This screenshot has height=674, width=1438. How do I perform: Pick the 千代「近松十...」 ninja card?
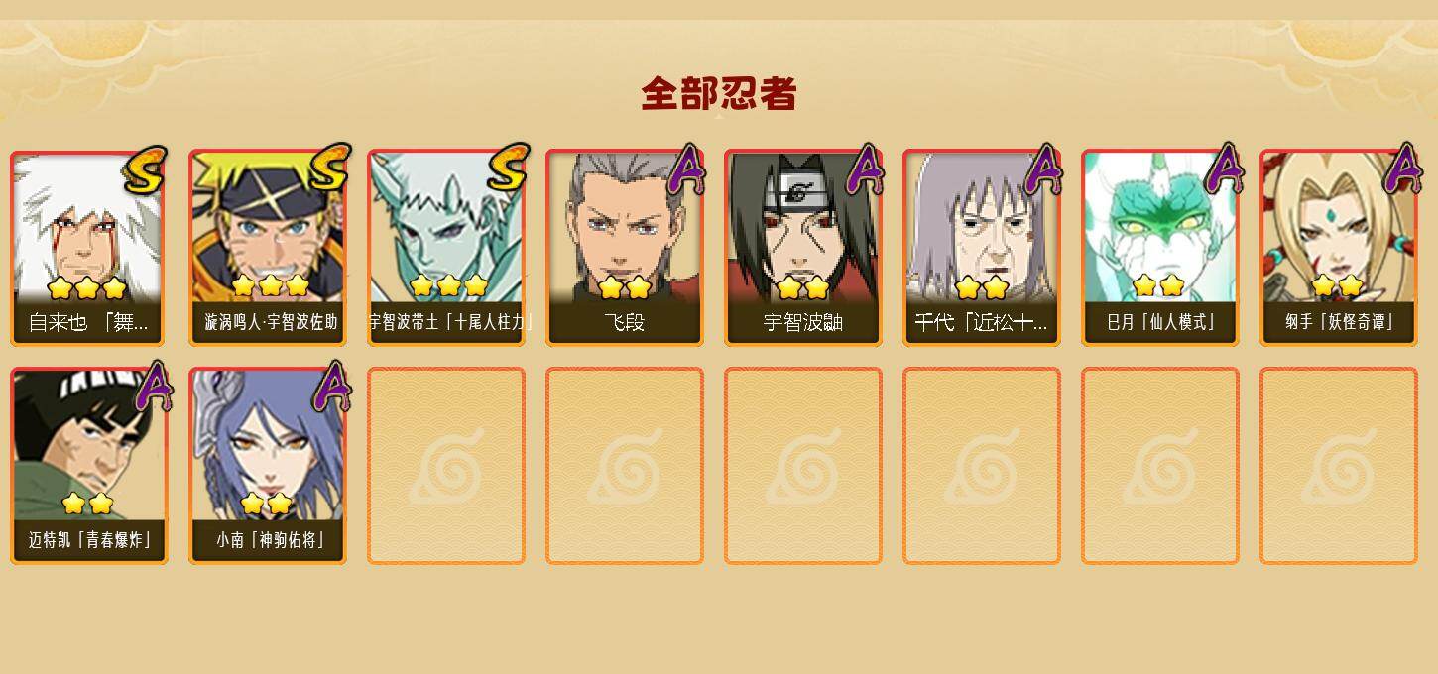click(982, 248)
